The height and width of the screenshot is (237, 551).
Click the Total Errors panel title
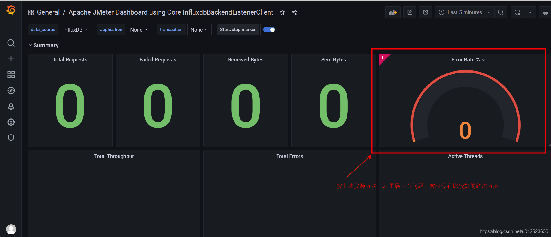click(x=290, y=156)
